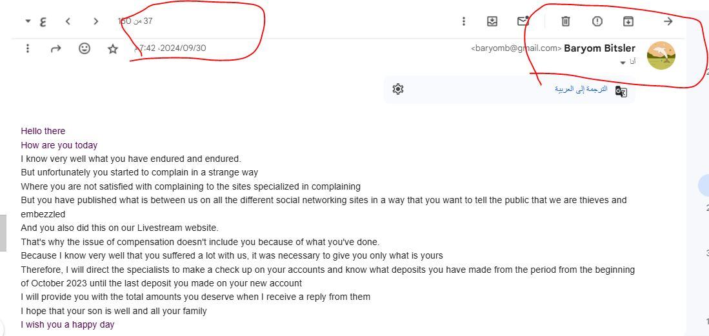Click the back arrow to inbox

pyautogui.click(x=668, y=21)
